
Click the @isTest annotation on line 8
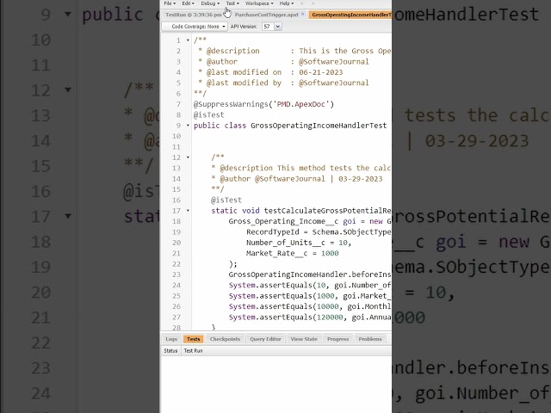click(208, 114)
